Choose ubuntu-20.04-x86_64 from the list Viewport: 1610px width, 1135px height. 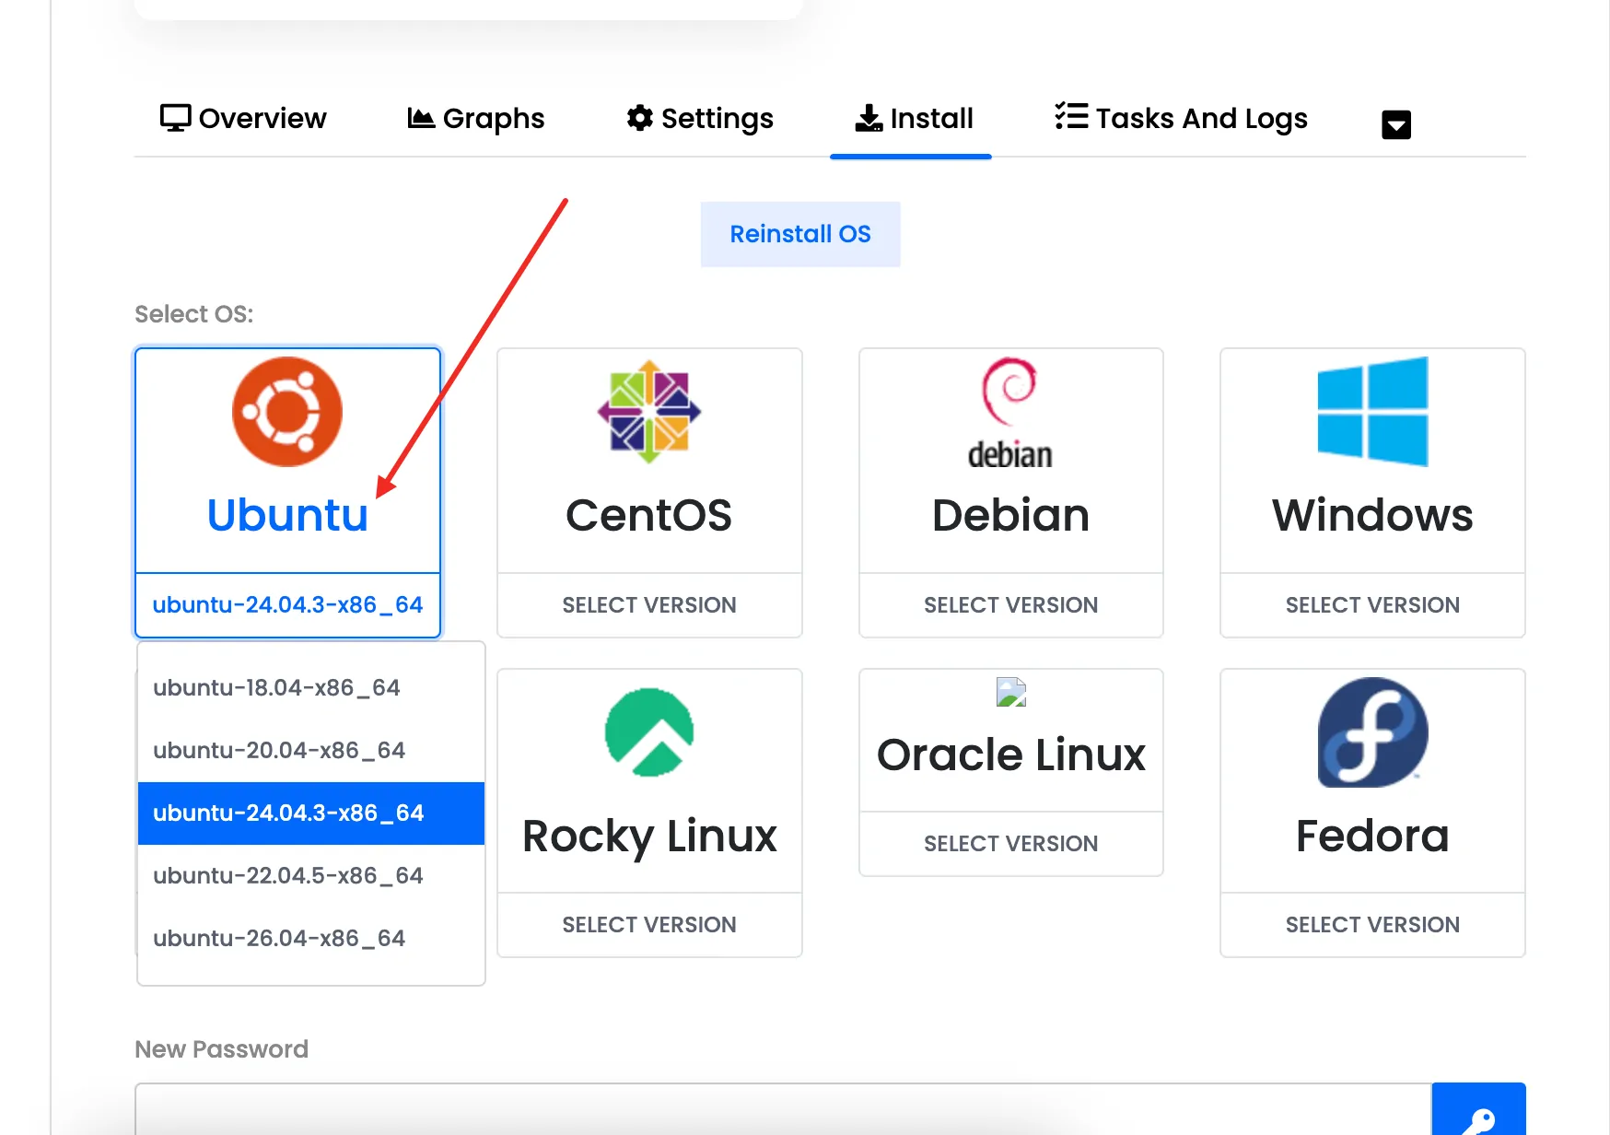click(x=311, y=751)
